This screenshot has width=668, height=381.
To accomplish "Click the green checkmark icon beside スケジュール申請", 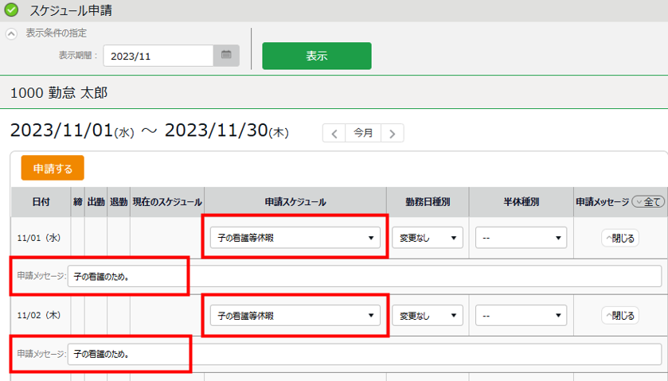I will pos(11,10).
